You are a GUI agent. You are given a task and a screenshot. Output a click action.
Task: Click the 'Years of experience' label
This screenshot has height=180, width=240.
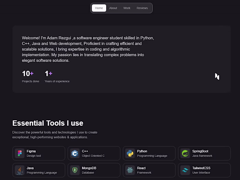tap(57, 81)
